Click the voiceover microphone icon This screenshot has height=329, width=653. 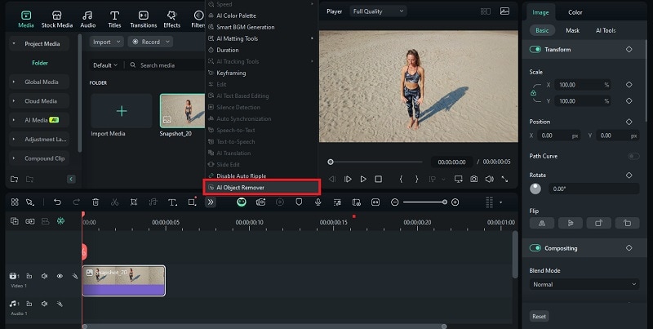[x=318, y=202]
